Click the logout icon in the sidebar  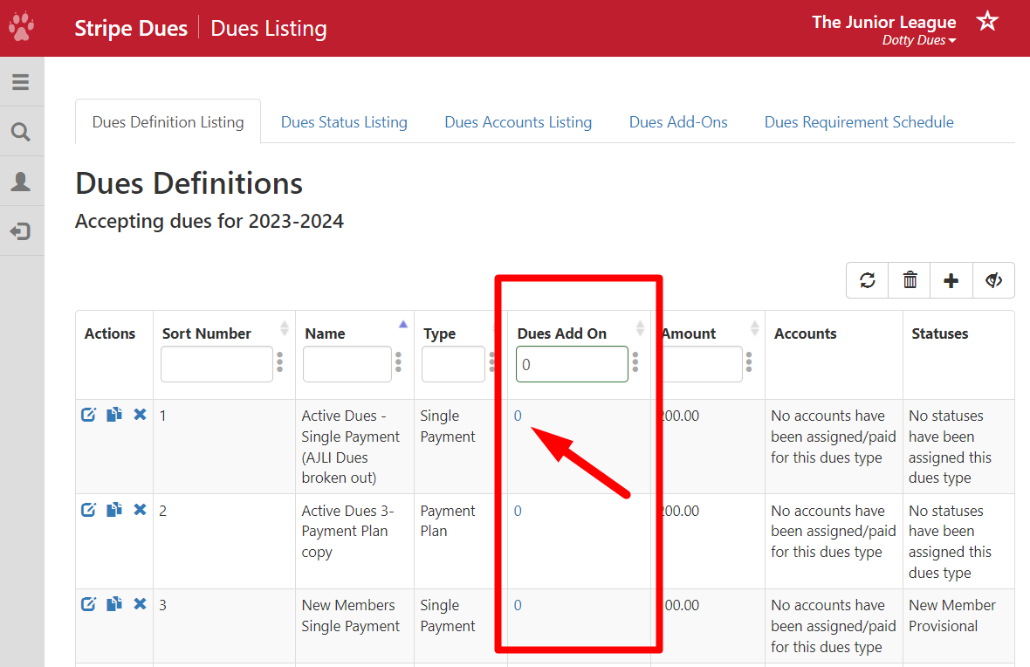[21, 231]
